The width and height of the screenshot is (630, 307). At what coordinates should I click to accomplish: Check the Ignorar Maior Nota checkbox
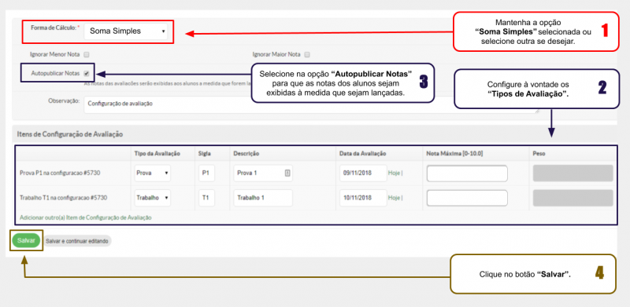pyautogui.click(x=307, y=54)
